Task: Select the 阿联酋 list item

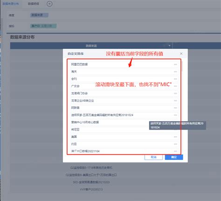Action: tap(124, 108)
